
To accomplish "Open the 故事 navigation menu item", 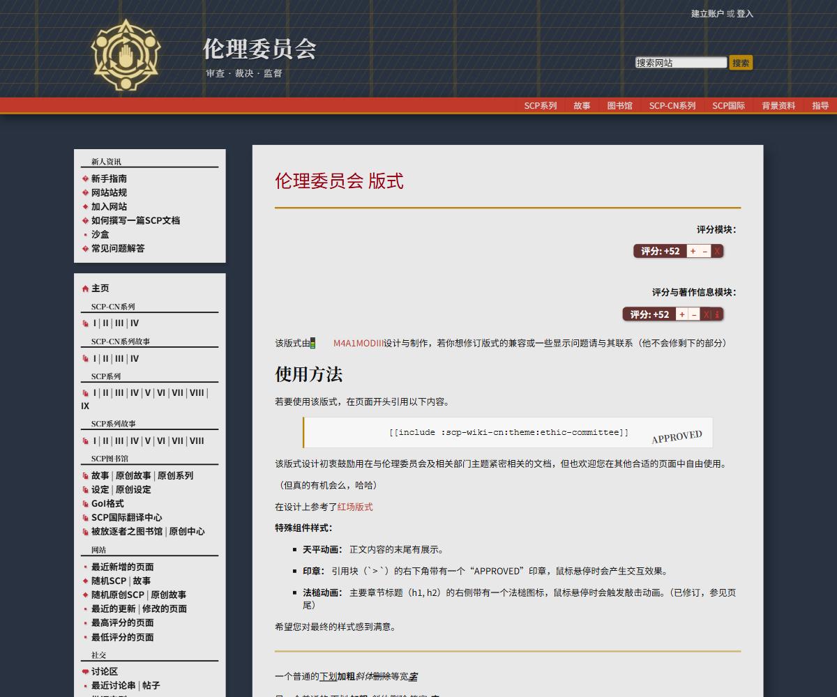I will [x=582, y=106].
